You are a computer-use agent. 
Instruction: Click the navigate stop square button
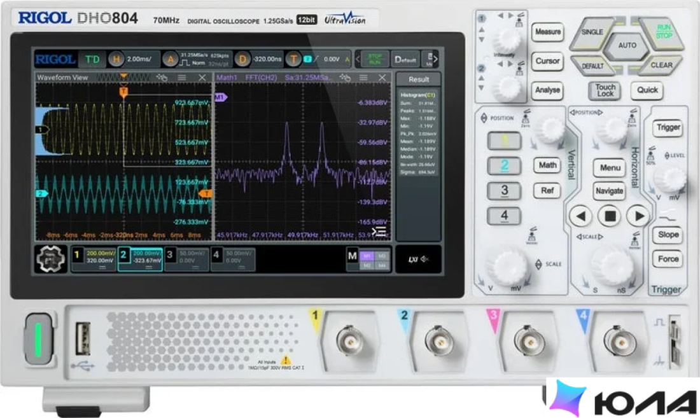point(610,216)
